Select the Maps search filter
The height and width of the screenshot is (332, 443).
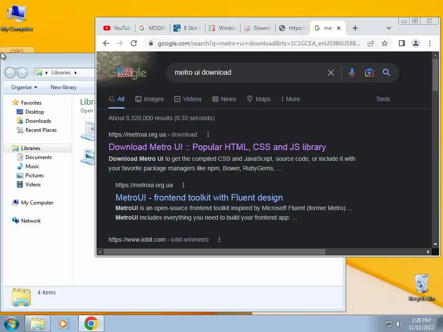pos(259,99)
